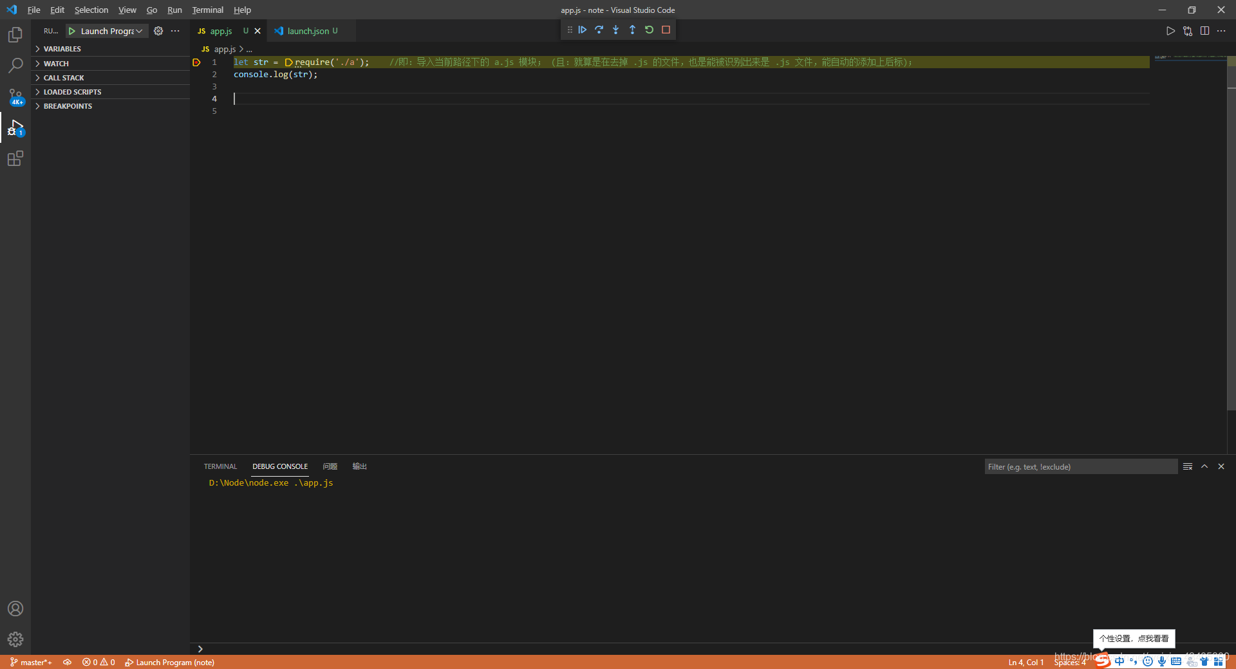This screenshot has width=1236, height=669.
Task: Expand the CALL STACK section
Action: tap(110, 78)
